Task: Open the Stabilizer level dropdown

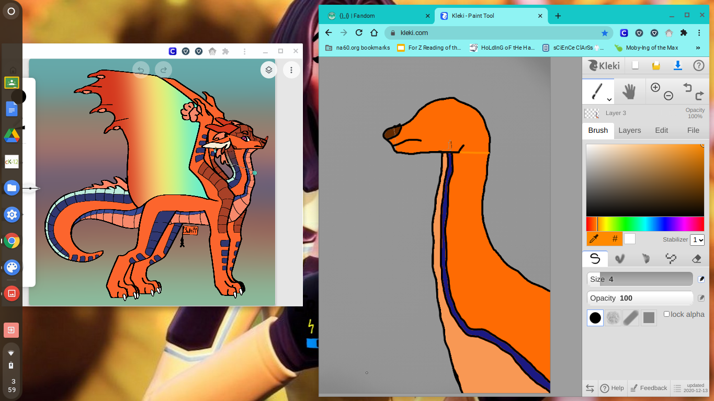Action: pyautogui.click(x=697, y=239)
